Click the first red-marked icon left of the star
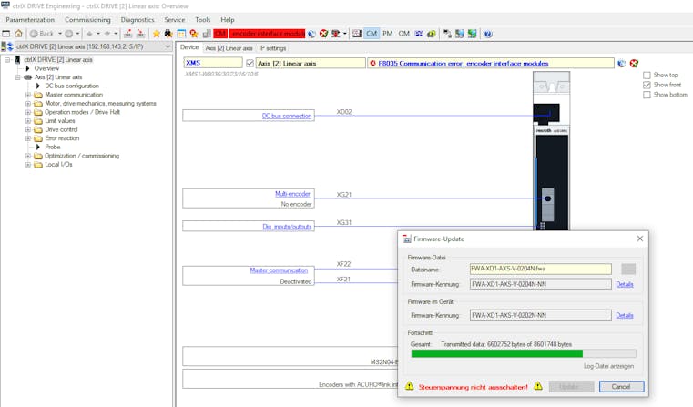Viewport: 693px width, 407px height. (x=127, y=34)
